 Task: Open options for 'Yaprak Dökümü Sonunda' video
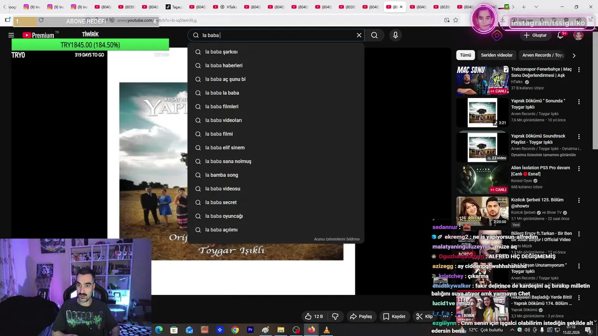579,101
